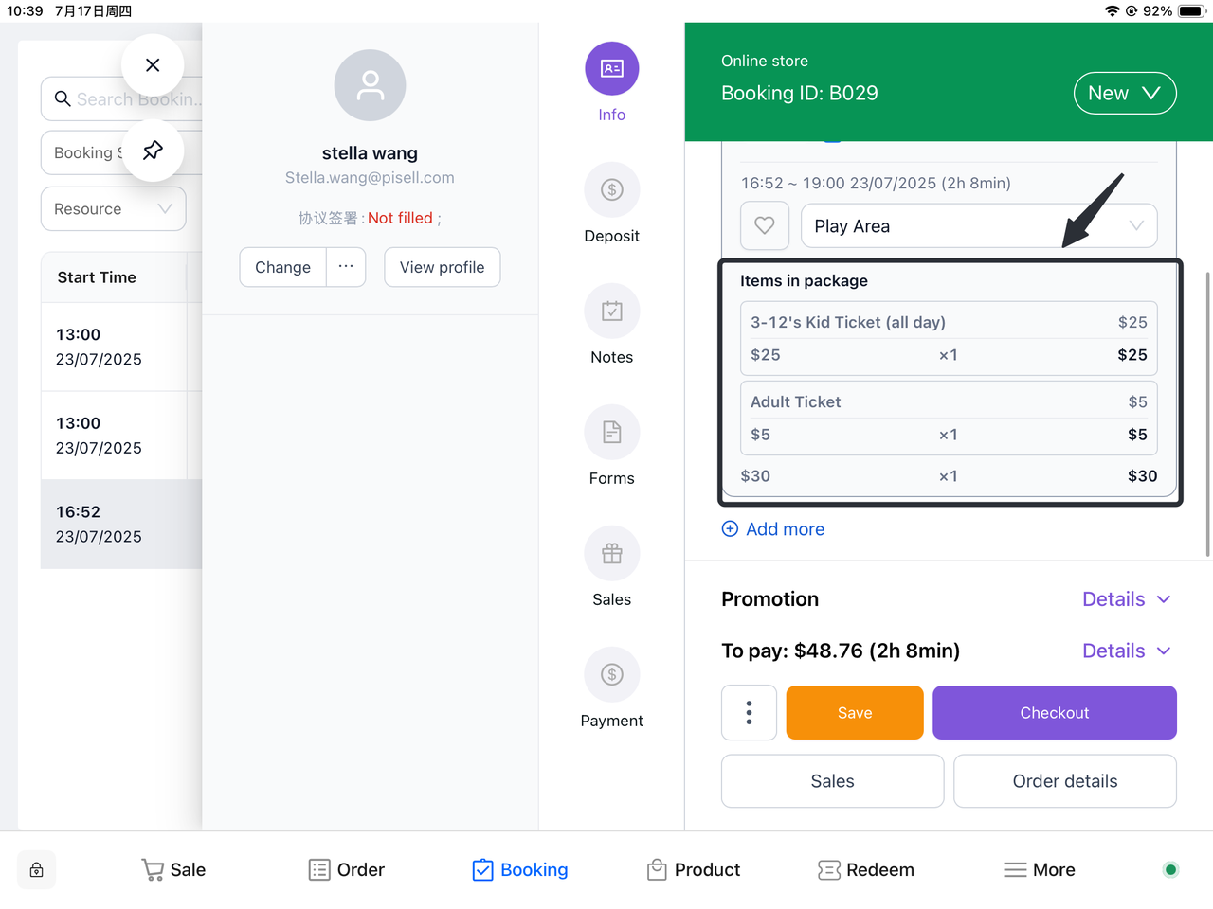Image resolution: width=1213 pixels, height=909 pixels.
Task: Open the Deposit section icon
Action: [x=611, y=190]
